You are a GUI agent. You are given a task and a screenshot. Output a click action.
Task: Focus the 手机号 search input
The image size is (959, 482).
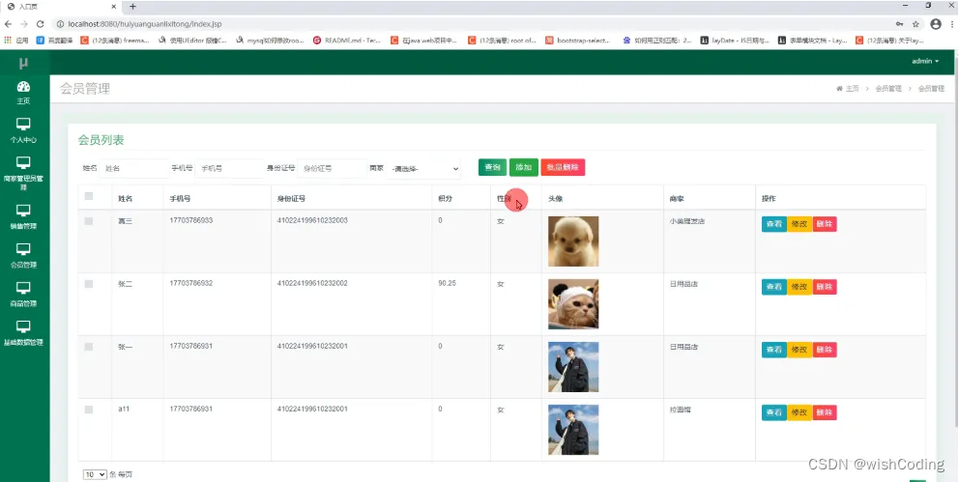coord(229,168)
